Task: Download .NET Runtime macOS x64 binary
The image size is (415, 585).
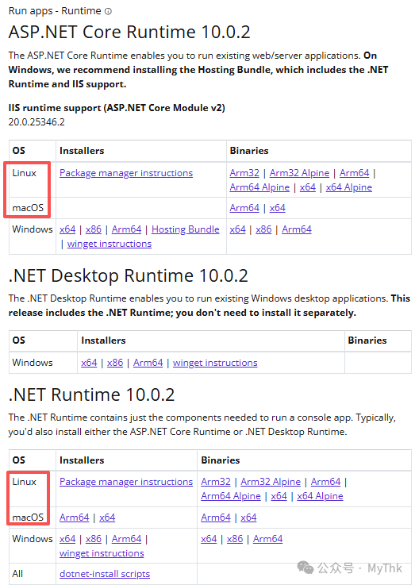Action: 248,518
